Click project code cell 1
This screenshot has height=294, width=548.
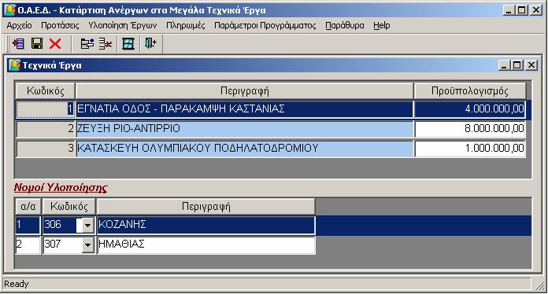[46, 109]
